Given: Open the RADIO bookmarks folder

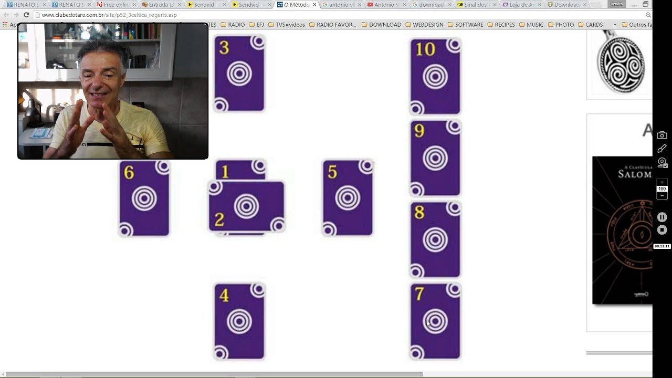Looking at the screenshot, I should pos(233,25).
